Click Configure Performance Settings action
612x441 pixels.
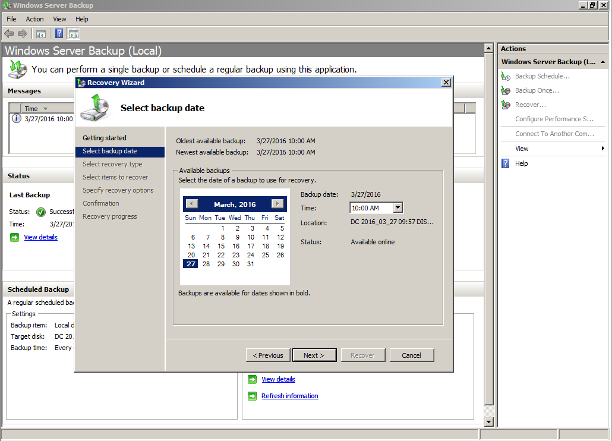[554, 119]
